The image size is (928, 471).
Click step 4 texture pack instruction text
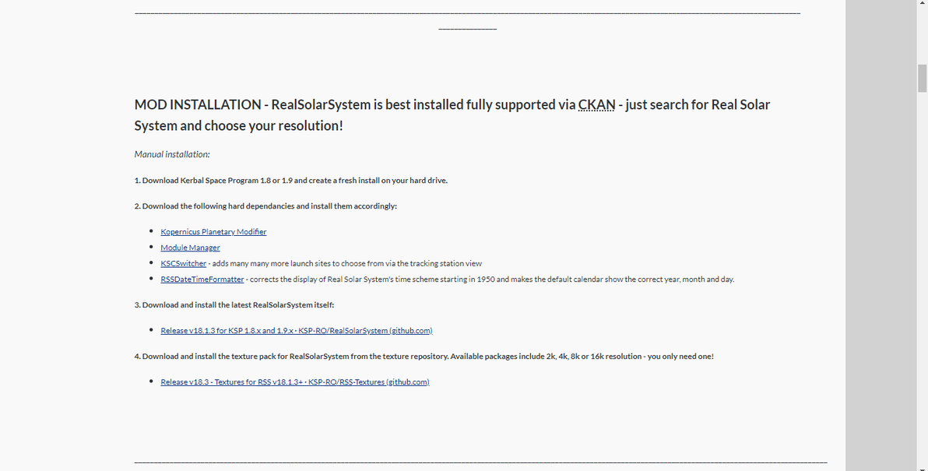click(424, 357)
